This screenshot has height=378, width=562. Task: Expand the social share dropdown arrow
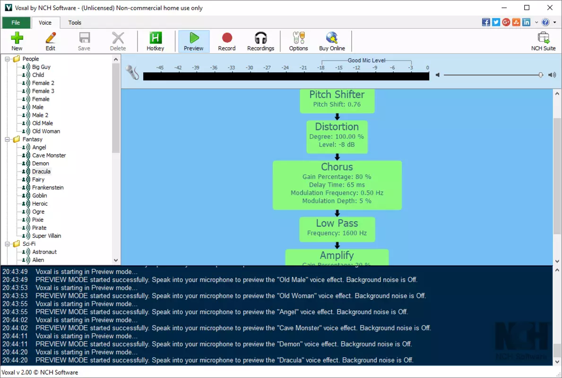click(x=536, y=22)
